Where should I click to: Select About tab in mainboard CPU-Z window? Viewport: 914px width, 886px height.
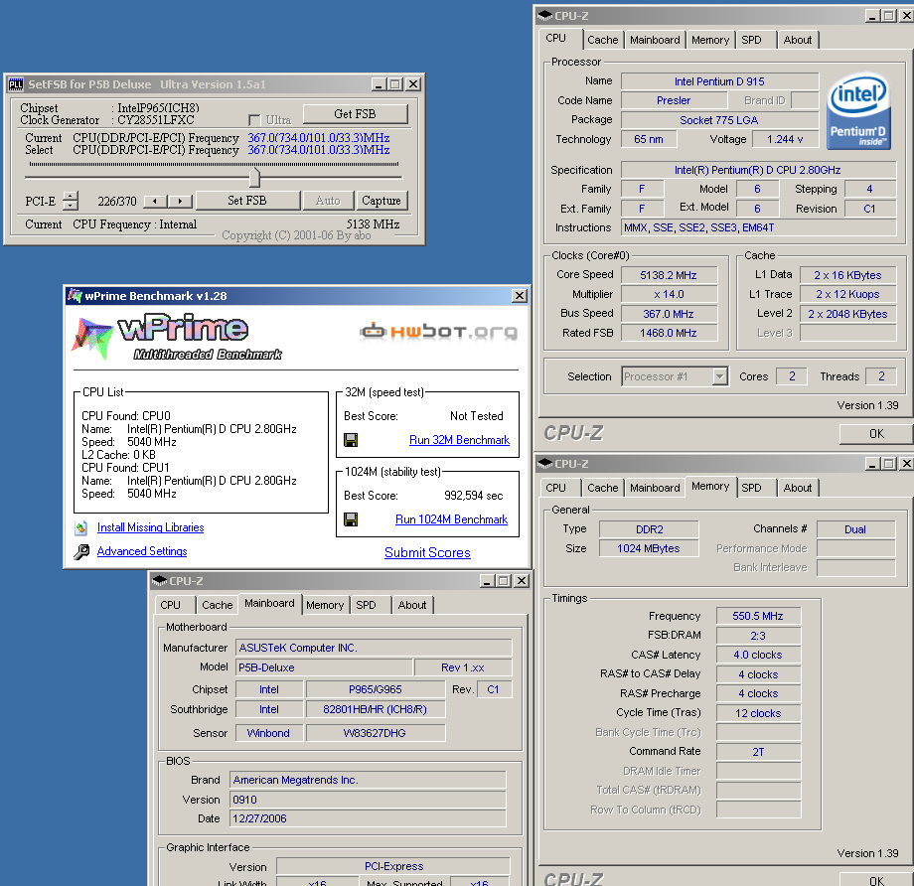(412, 605)
